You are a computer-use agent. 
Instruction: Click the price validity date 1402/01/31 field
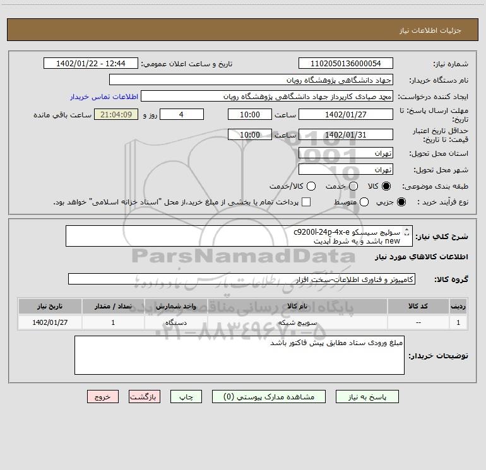click(346, 134)
